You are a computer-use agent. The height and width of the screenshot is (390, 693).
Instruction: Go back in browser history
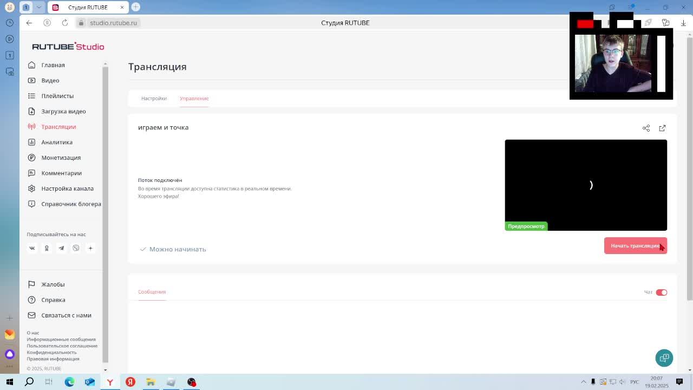tap(29, 23)
